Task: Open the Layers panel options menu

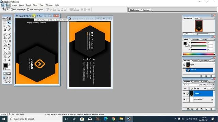Action: [214, 81]
